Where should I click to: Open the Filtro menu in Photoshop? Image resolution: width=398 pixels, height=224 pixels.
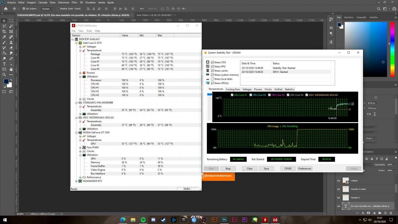click(74, 2)
